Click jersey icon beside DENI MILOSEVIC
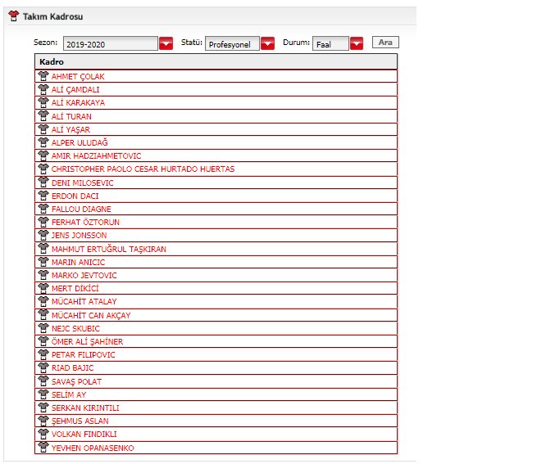The height and width of the screenshot is (464, 546). tap(43, 182)
